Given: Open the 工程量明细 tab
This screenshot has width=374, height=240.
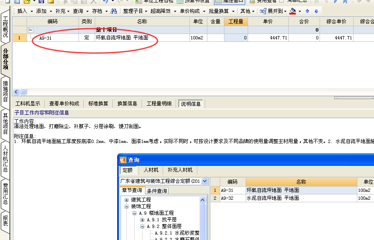Looking at the screenshot, I should pos(159,104).
